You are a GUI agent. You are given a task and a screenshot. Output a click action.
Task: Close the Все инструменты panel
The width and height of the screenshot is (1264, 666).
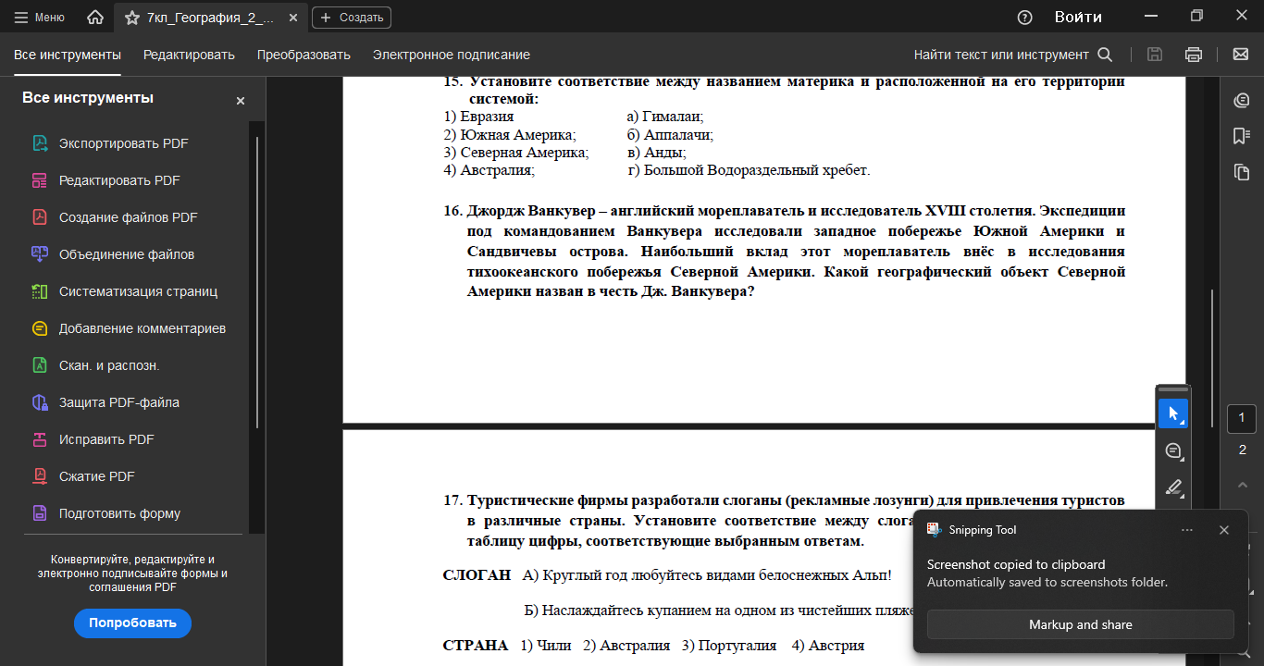tap(241, 101)
